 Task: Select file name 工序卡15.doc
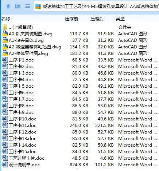[23, 152]
